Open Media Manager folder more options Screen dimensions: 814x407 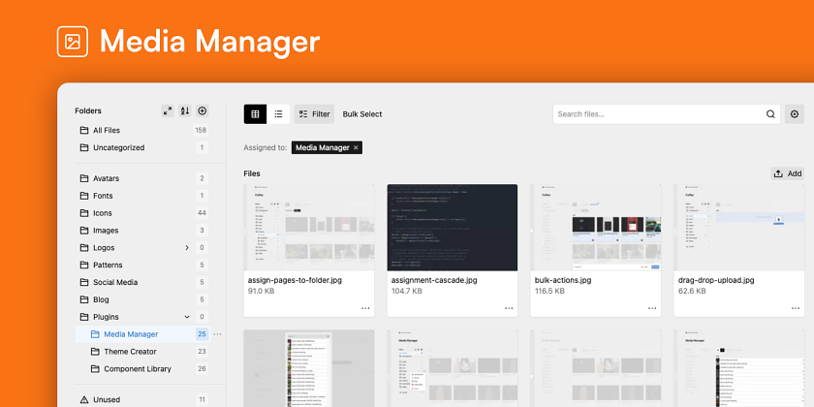(217, 334)
